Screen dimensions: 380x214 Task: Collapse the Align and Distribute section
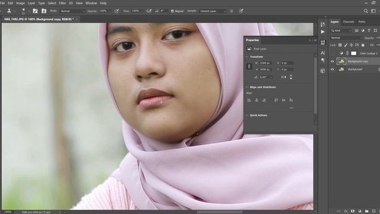[x=247, y=87]
